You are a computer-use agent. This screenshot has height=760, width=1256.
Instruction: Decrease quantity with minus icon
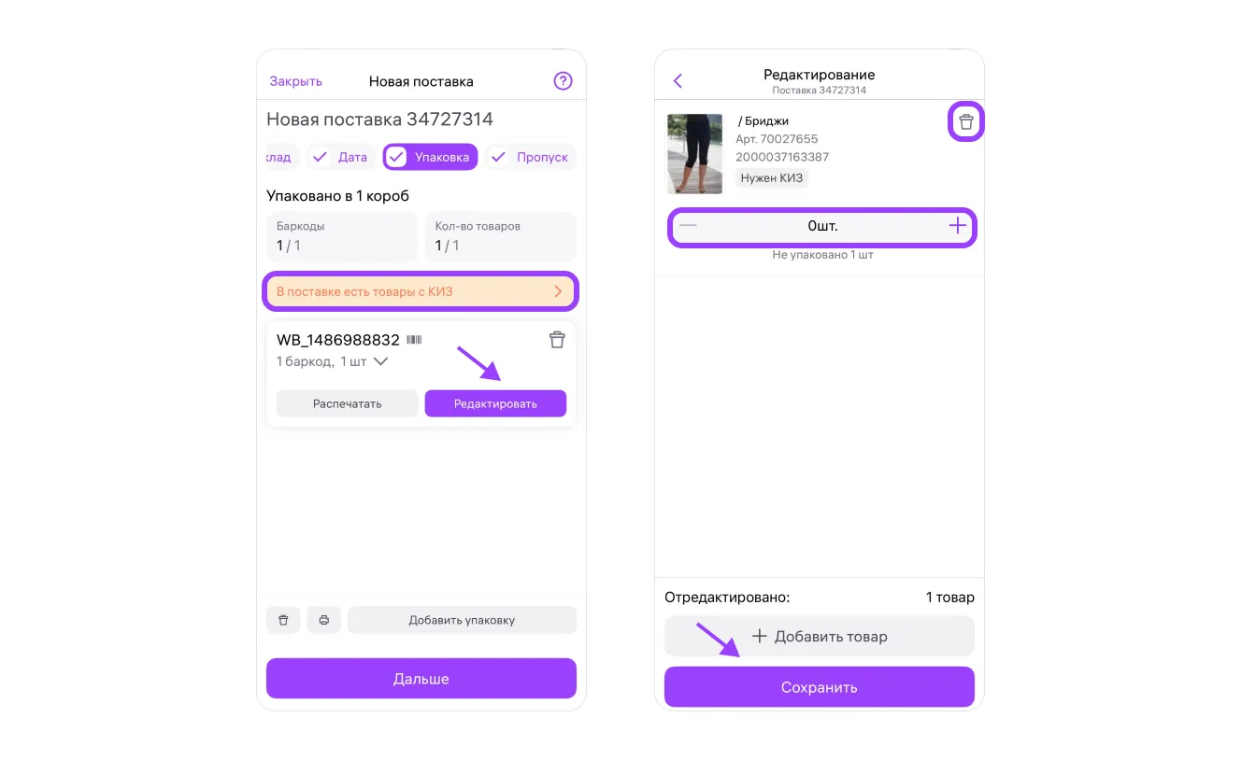point(688,226)
